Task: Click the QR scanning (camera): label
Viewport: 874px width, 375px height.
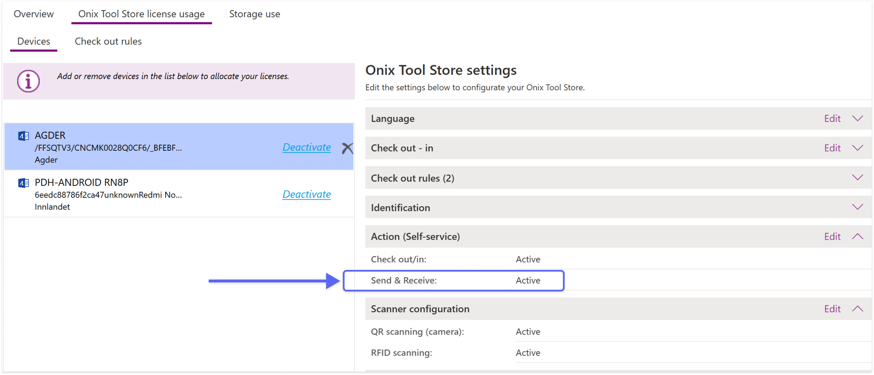Action: click(x=417, y=332)
